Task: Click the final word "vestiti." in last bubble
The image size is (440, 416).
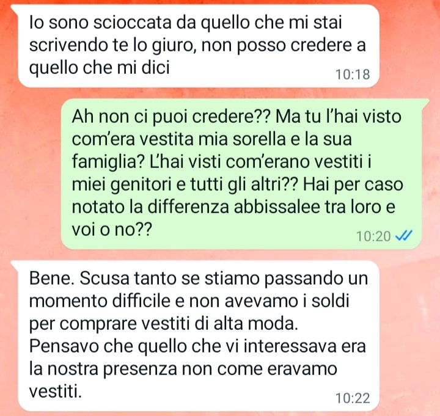Action: pyautogui.click(x=55, y=392)
